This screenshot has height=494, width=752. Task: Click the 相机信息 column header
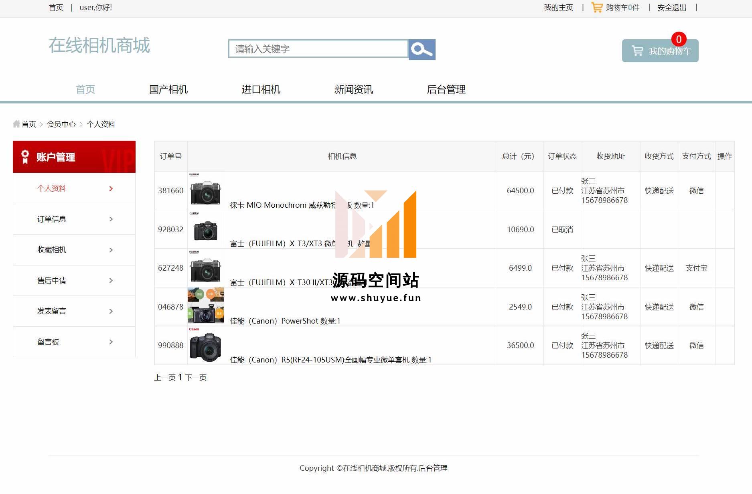tap(342, 156)
